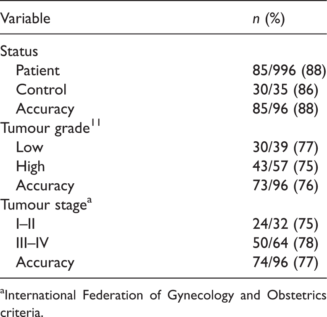The image size is (327, 317).
Task: Click the 50/64 (78) value
Action: coord(285,243)
